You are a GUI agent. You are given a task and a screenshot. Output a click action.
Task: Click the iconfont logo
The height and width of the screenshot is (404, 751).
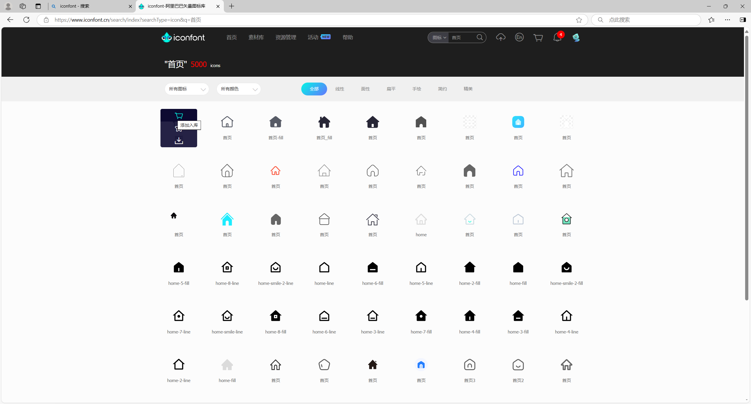183,37
